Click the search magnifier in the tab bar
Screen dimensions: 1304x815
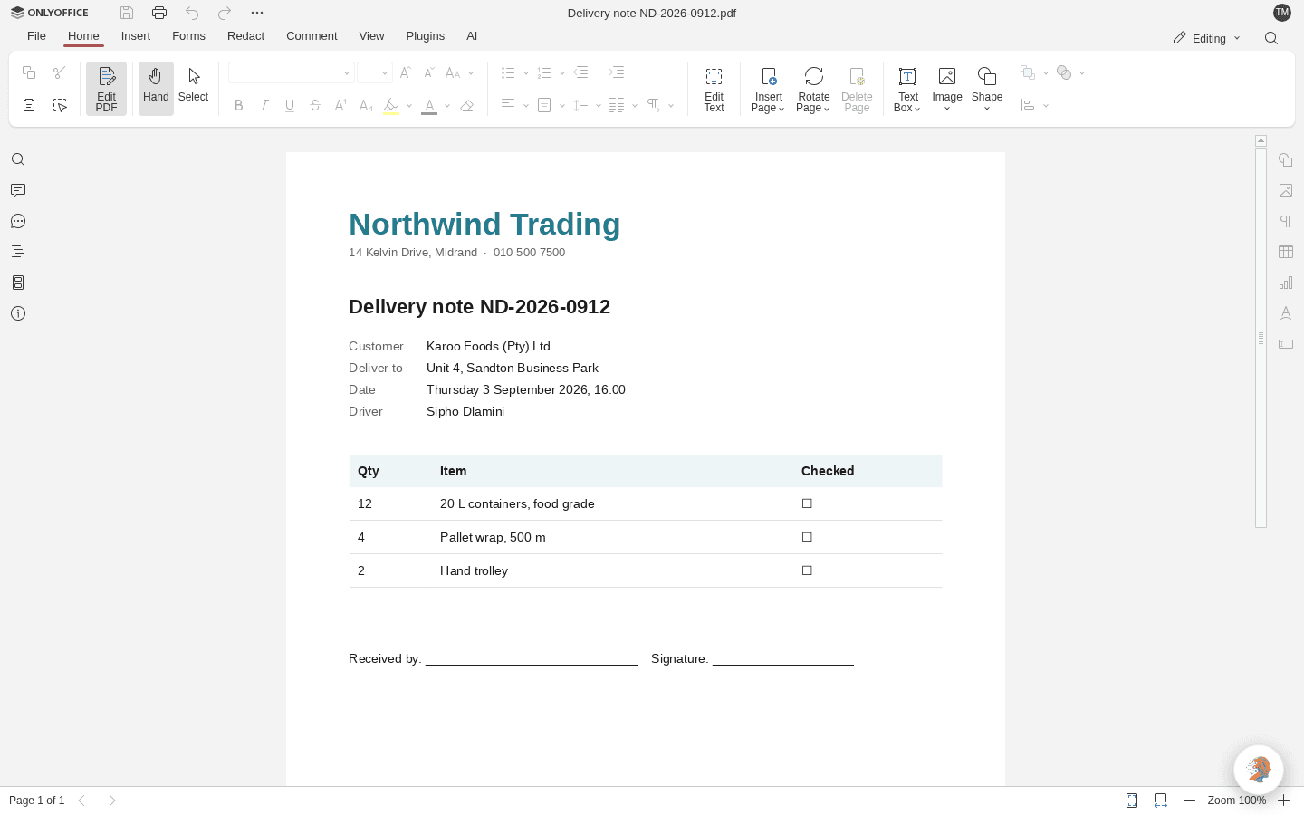click(x=1271, y=38)
